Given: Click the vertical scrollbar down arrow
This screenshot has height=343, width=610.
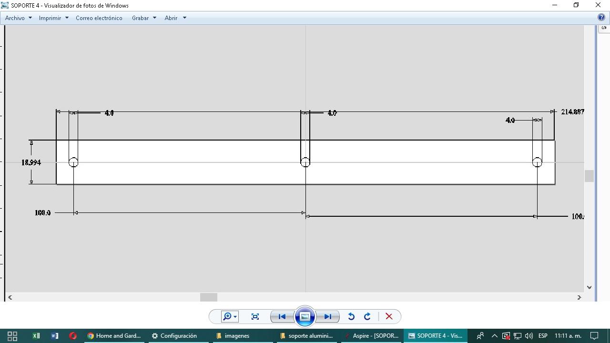Looking at the screenshot, I should click(x=590, y=287).
